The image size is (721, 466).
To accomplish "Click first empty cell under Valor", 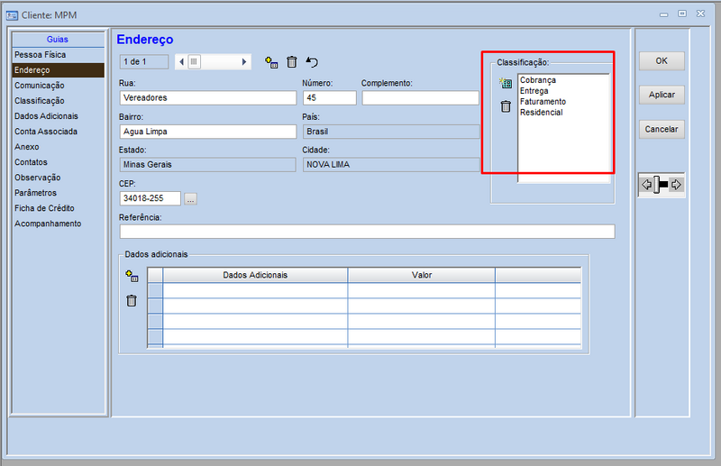I will pos(422,290).
